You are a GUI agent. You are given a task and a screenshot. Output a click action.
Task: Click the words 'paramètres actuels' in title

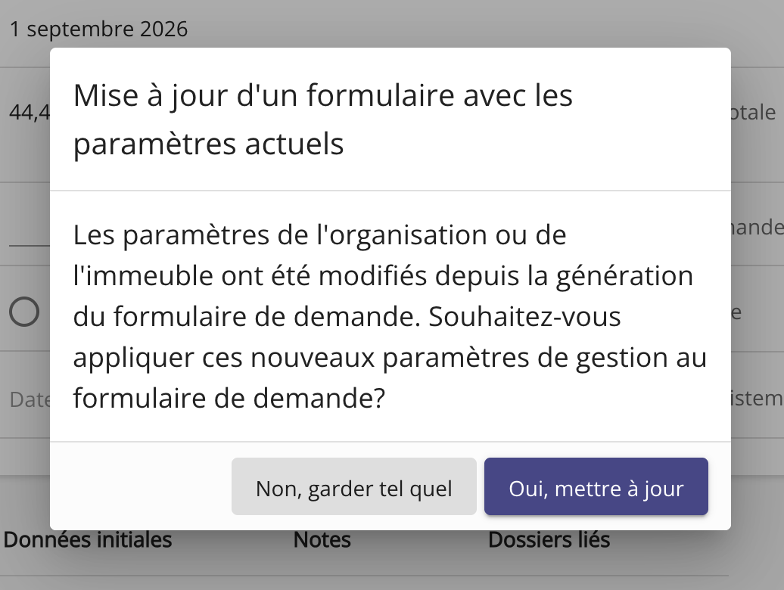tap(208, 144)
